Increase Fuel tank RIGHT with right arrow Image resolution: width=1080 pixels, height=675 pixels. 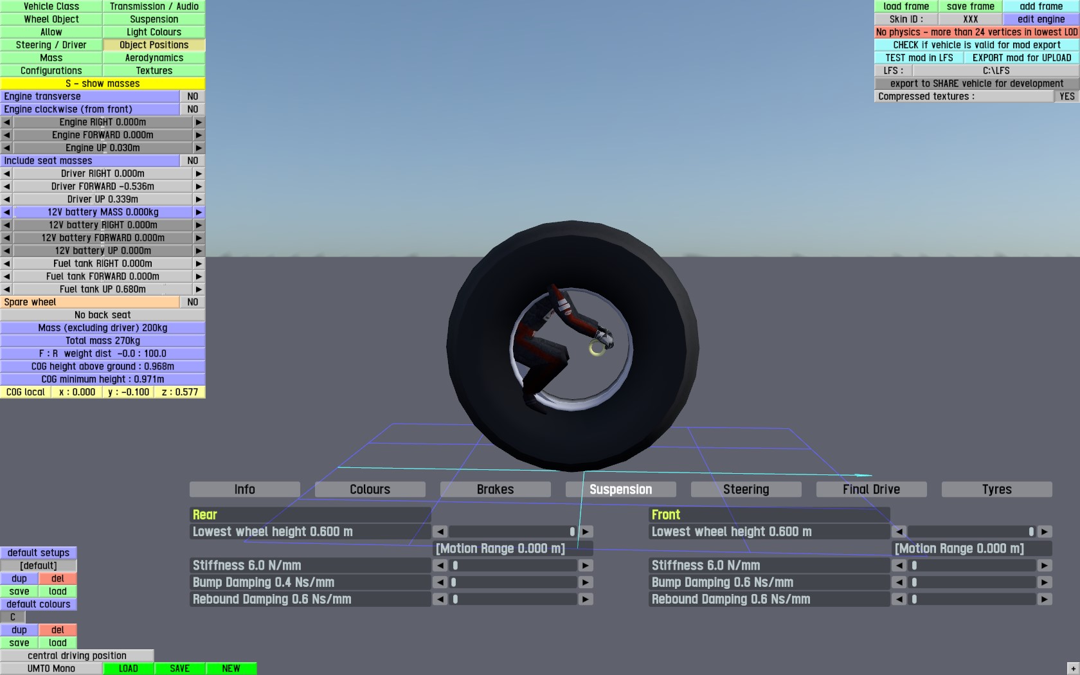pyautogui.click(x=199, y=264)
